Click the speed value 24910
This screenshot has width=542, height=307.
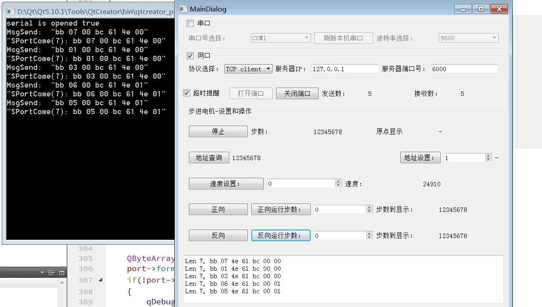coord(431,184)
